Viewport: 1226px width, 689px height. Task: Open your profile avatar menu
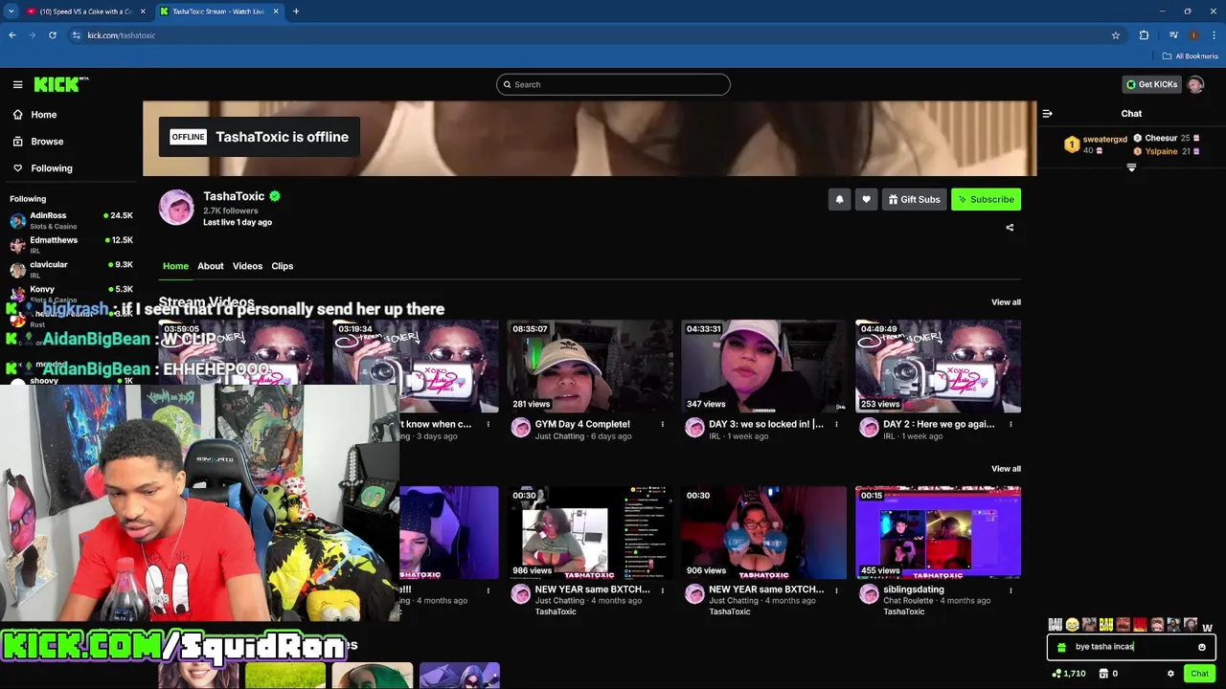coord(1195,84)
